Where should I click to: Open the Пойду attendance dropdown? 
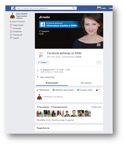(43, 62)
